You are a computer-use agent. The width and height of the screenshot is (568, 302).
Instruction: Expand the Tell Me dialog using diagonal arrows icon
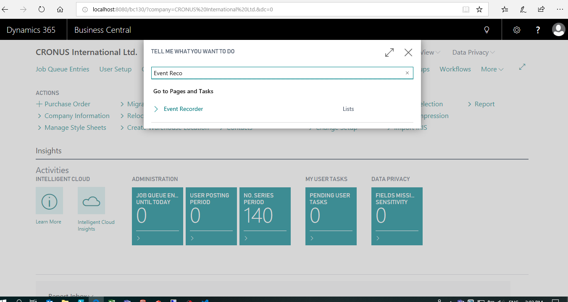389,52
